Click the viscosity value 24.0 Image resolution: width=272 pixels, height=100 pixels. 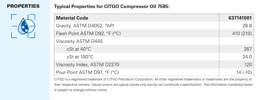click(x=247, y=57)
